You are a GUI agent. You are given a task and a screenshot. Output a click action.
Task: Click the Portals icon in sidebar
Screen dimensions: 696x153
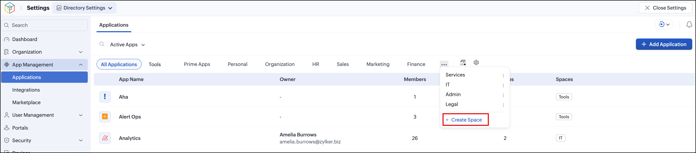(7, 128)
